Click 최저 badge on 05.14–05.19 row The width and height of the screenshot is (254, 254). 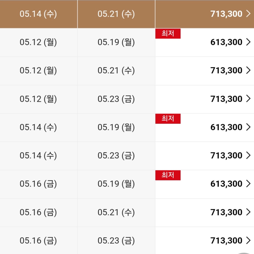[x=168, y=119]
